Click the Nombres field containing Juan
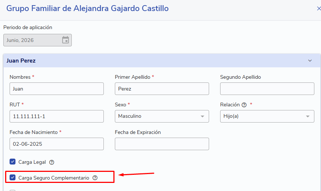The width and height of the screenshot is (321, 191). 56,89
